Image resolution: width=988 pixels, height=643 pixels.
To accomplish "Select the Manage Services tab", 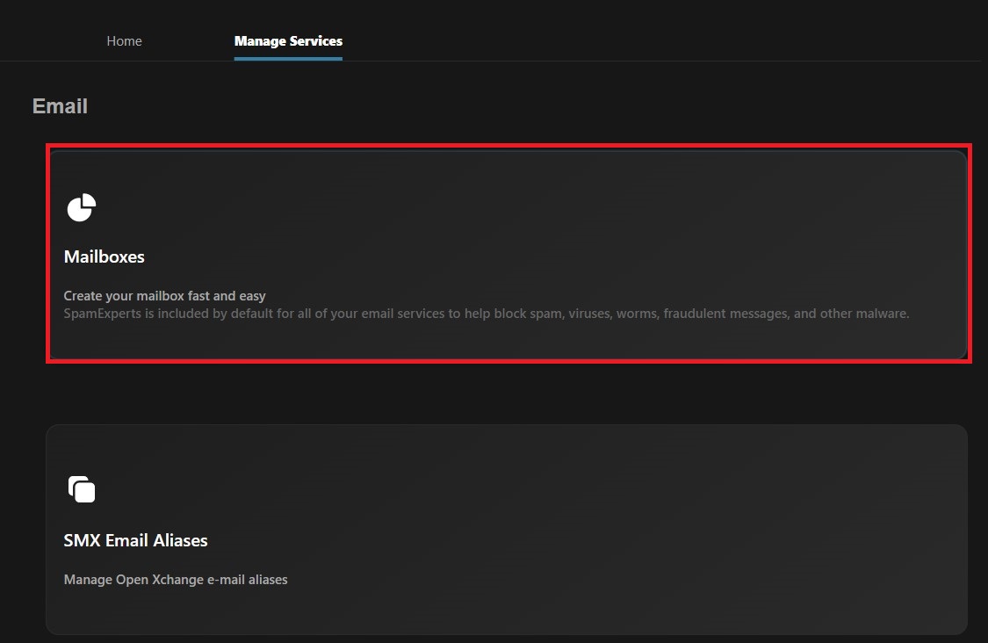I will click(288, 41).
